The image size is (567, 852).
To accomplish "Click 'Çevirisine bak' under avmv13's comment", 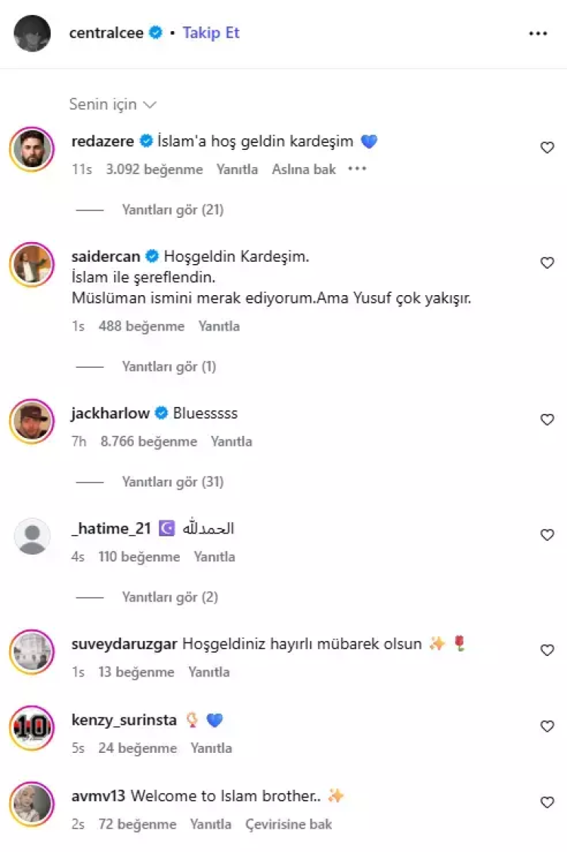I will click(289, 824).
